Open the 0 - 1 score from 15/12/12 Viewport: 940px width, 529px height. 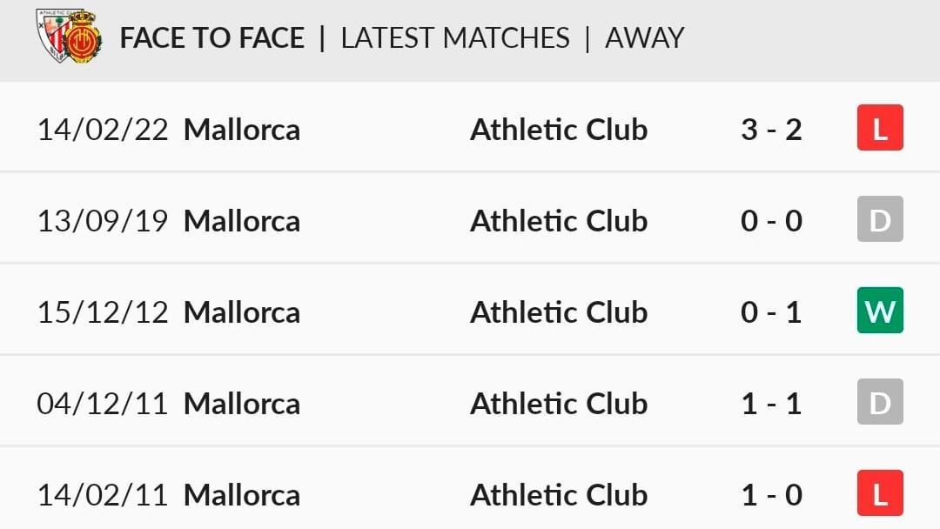[x=771, y=312]
